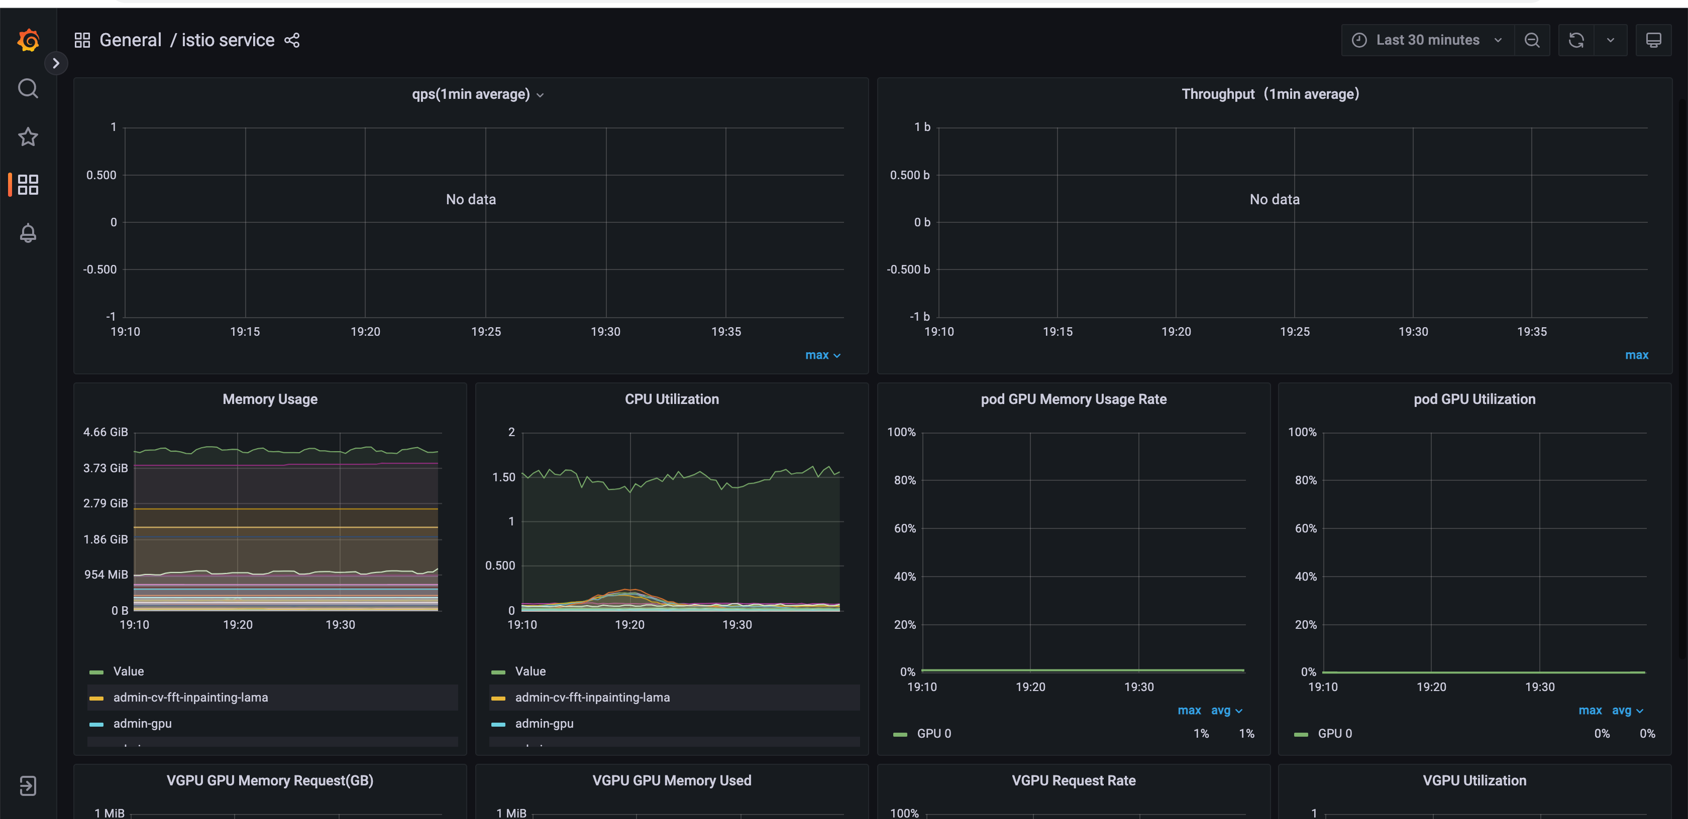
Task: Toggle GPU 0 series in pod GPU Utilization
Action: [1334, 734]
